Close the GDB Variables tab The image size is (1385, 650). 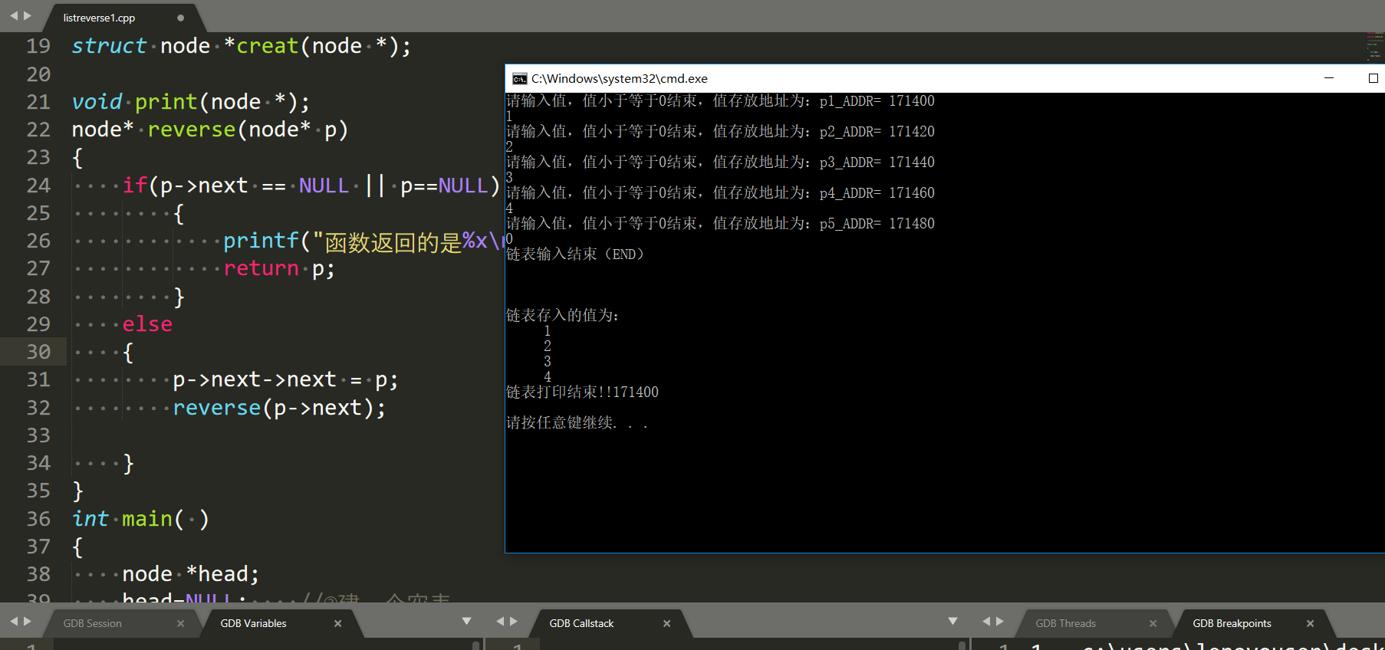pos(337,623)
